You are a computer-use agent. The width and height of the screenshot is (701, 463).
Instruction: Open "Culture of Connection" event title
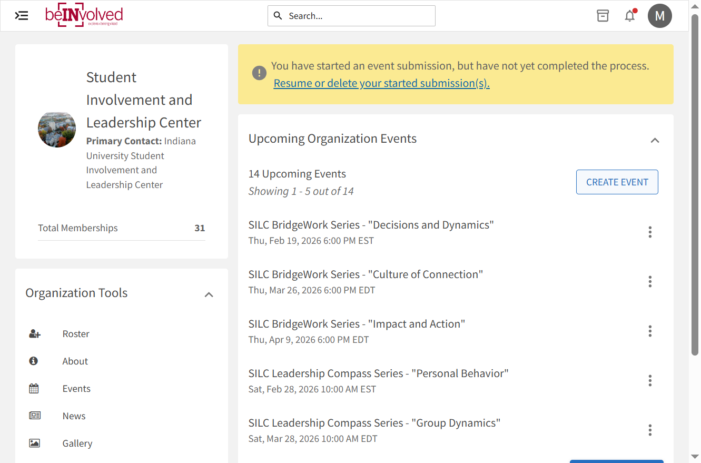click(x=366, y=274)
